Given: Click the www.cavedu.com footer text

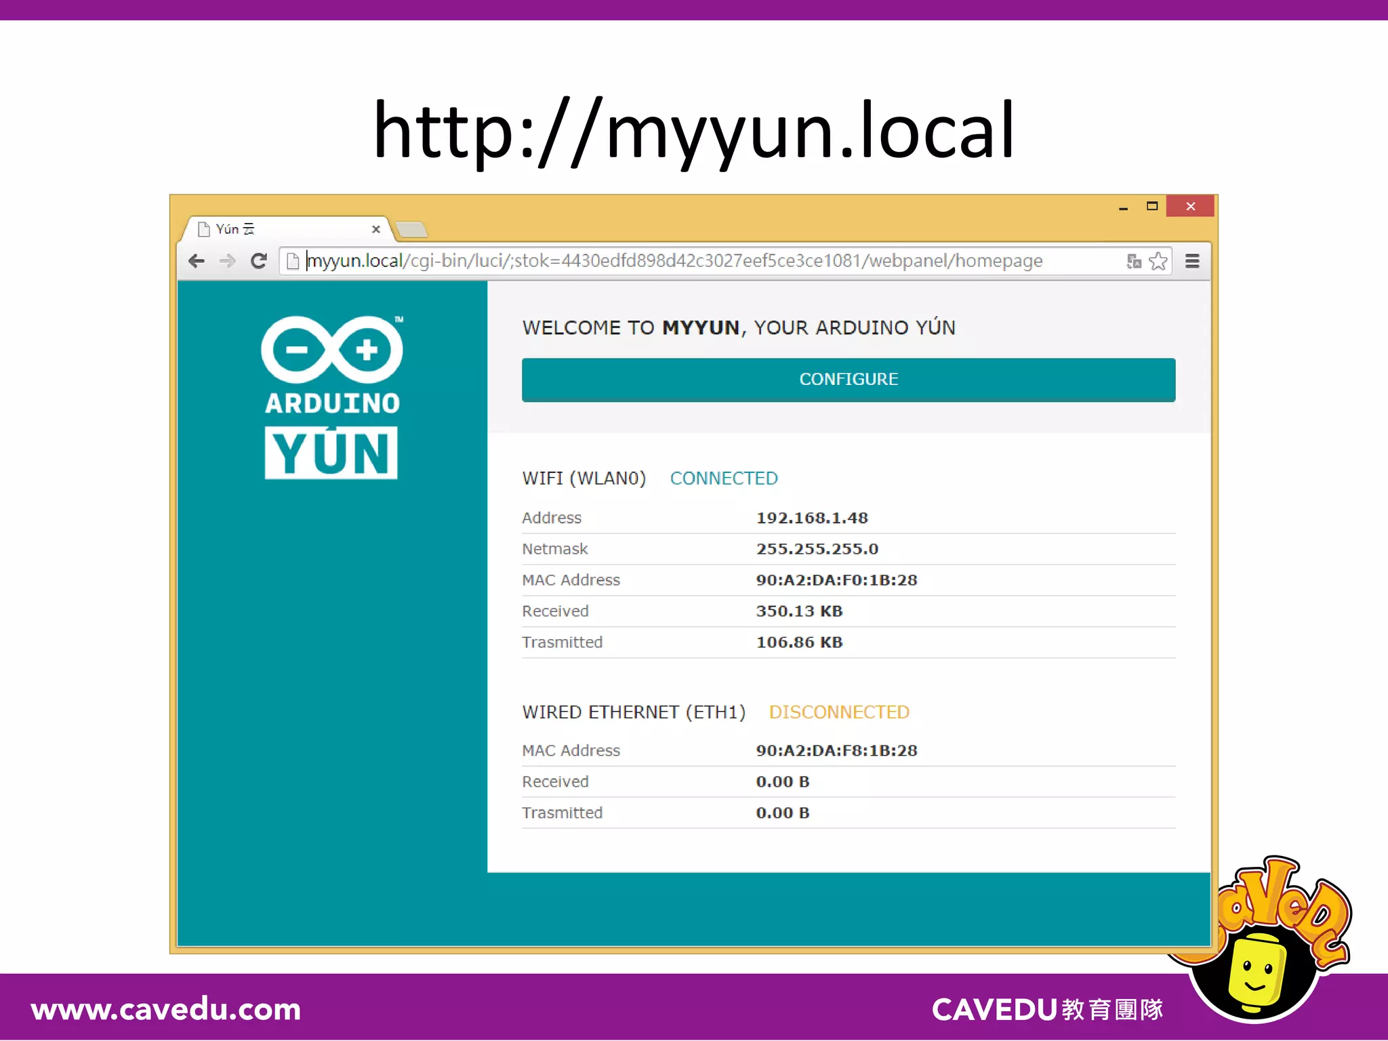Looking at the screenshot, I should pos(166,1009).
